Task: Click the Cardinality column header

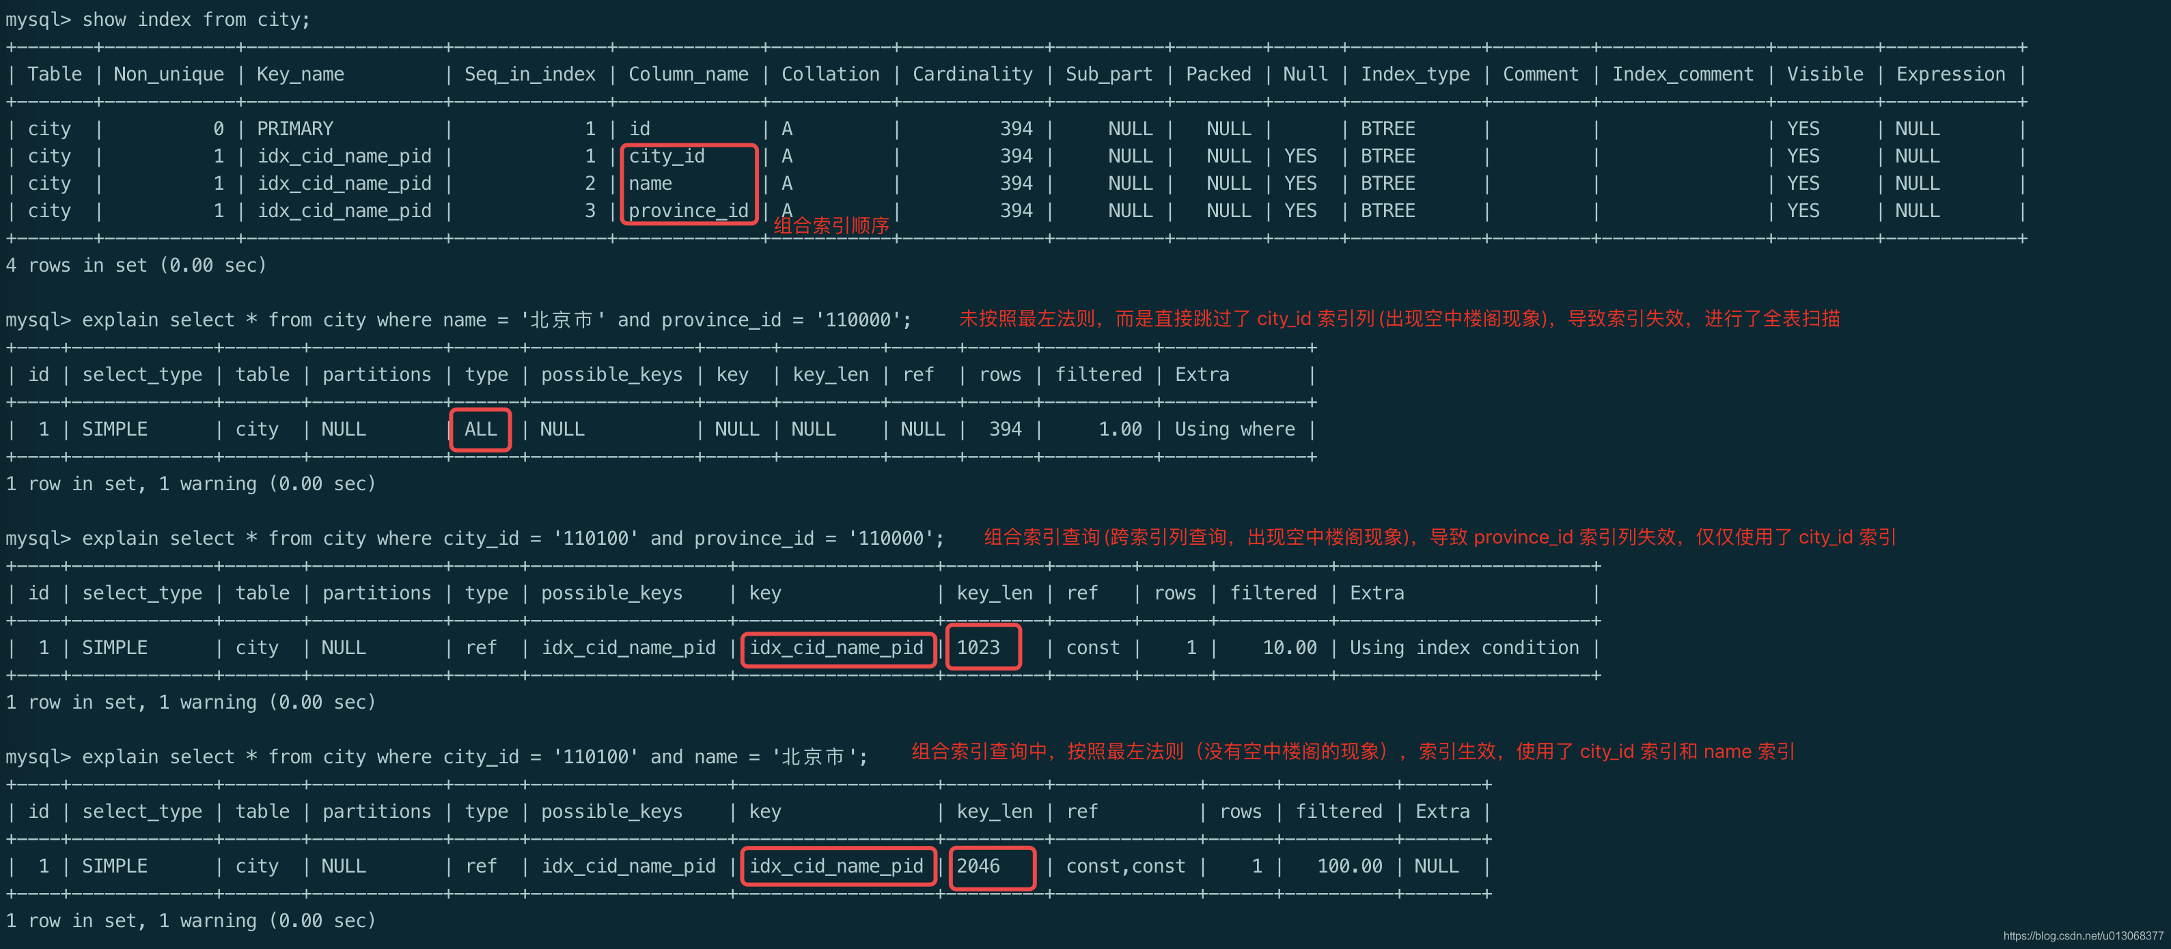Action: pos(971,74)
